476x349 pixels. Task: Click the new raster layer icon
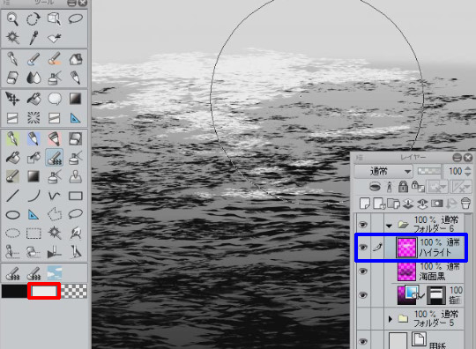pos(364,204)
